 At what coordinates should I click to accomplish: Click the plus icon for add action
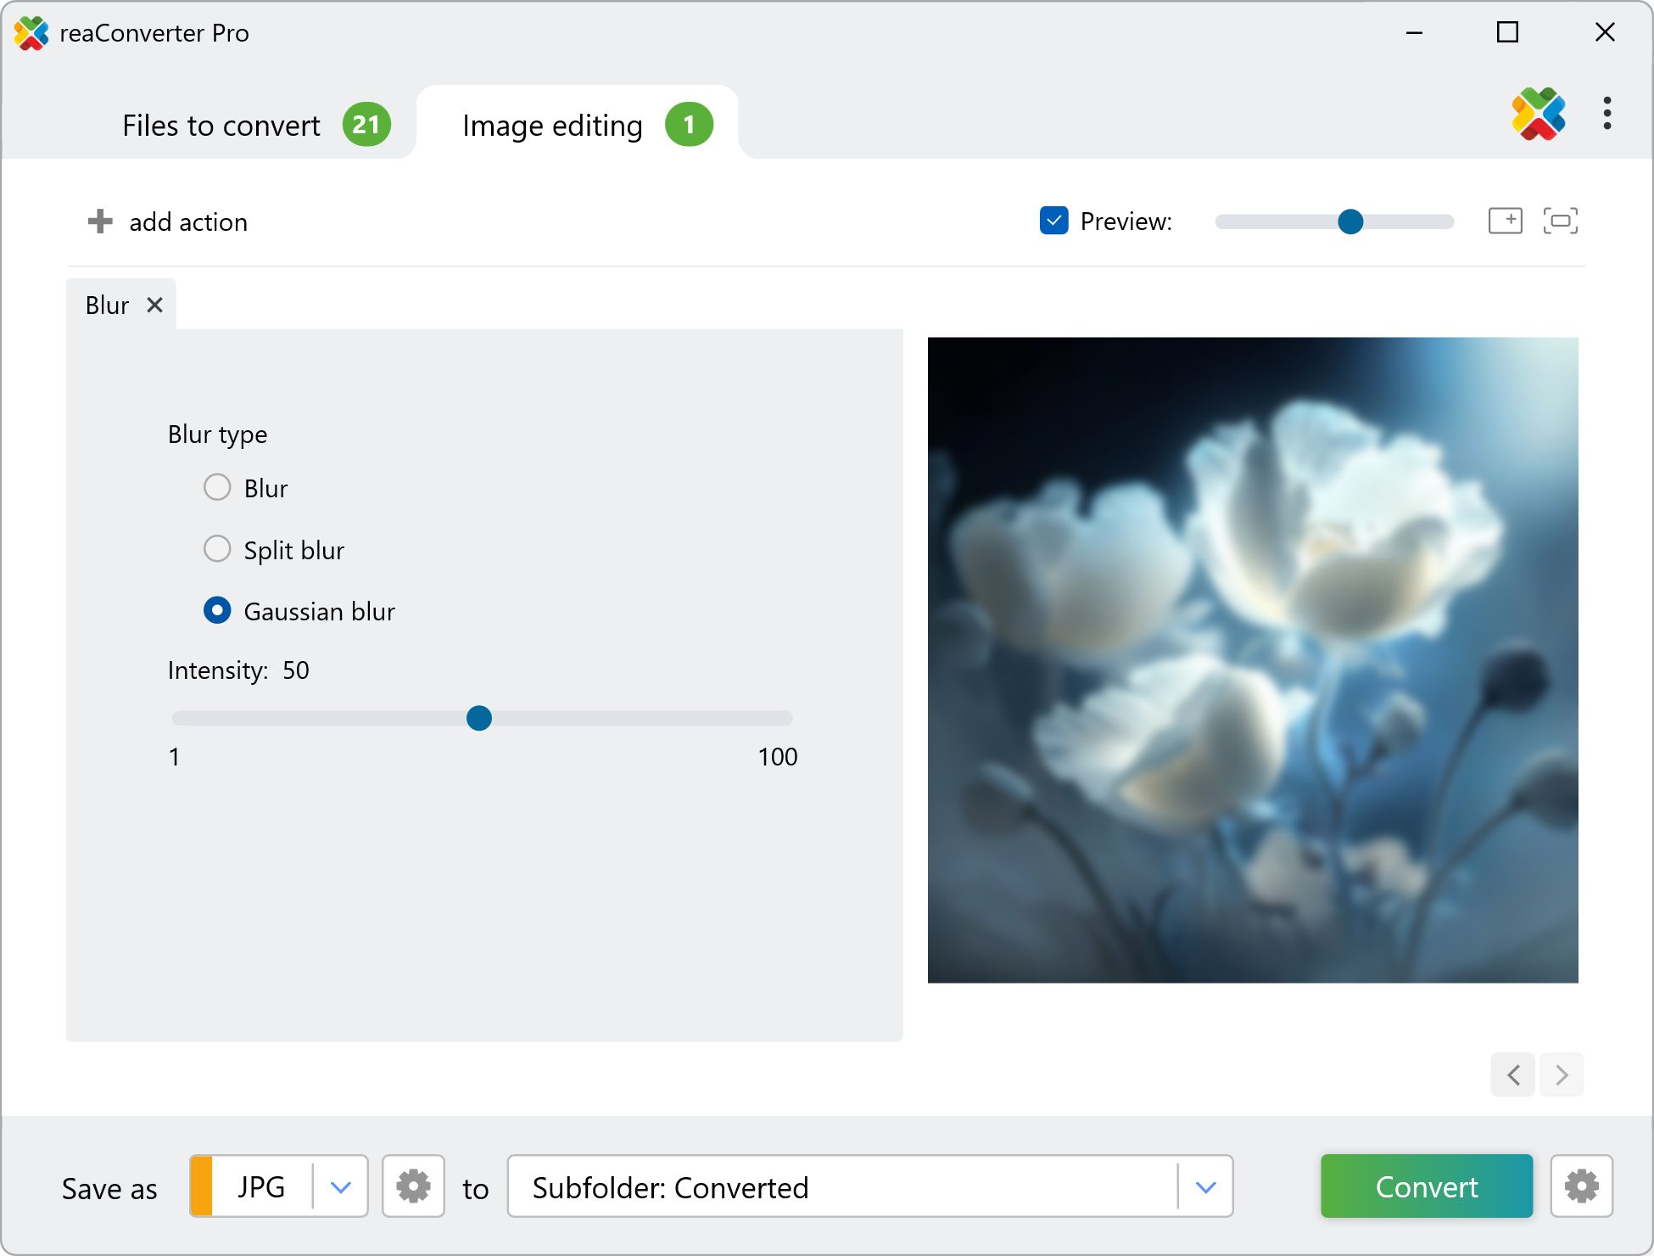click(100, 221)
